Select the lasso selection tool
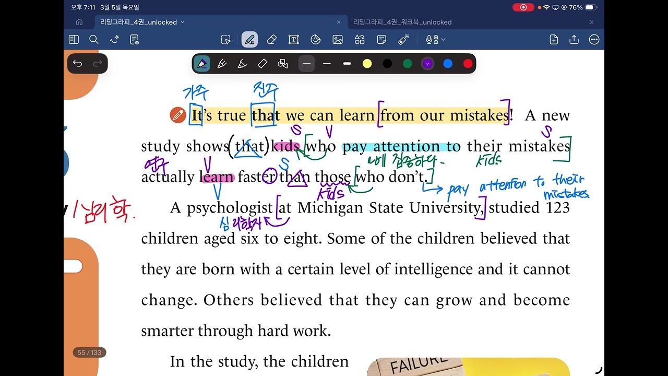The image size is (668, 376). click(225, 40)
